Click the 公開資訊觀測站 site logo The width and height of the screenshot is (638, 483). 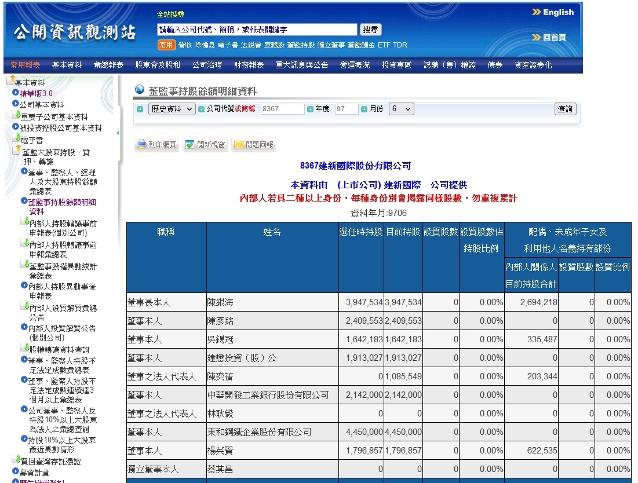click(x=74, y=32)
